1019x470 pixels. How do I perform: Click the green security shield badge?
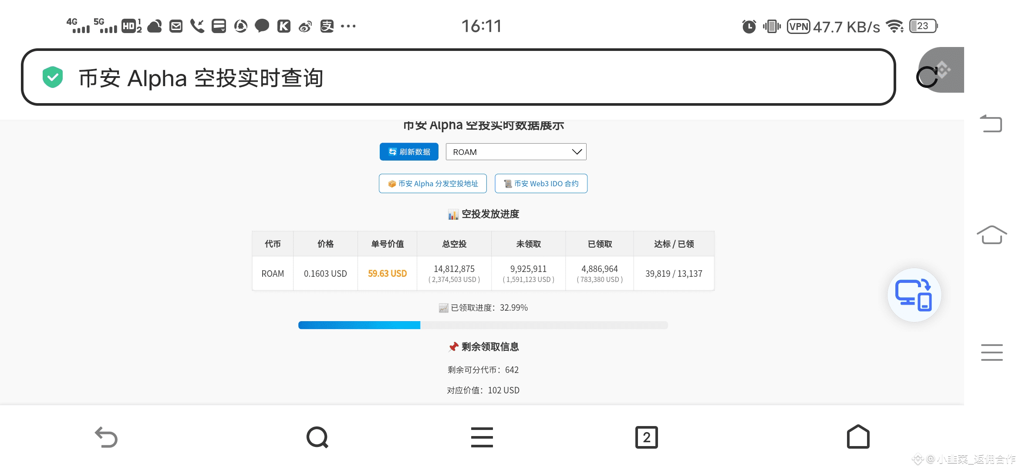pyautogui.click(x=53, y=77)
